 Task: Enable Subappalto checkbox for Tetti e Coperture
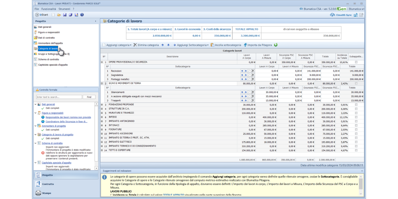[356, 150]
